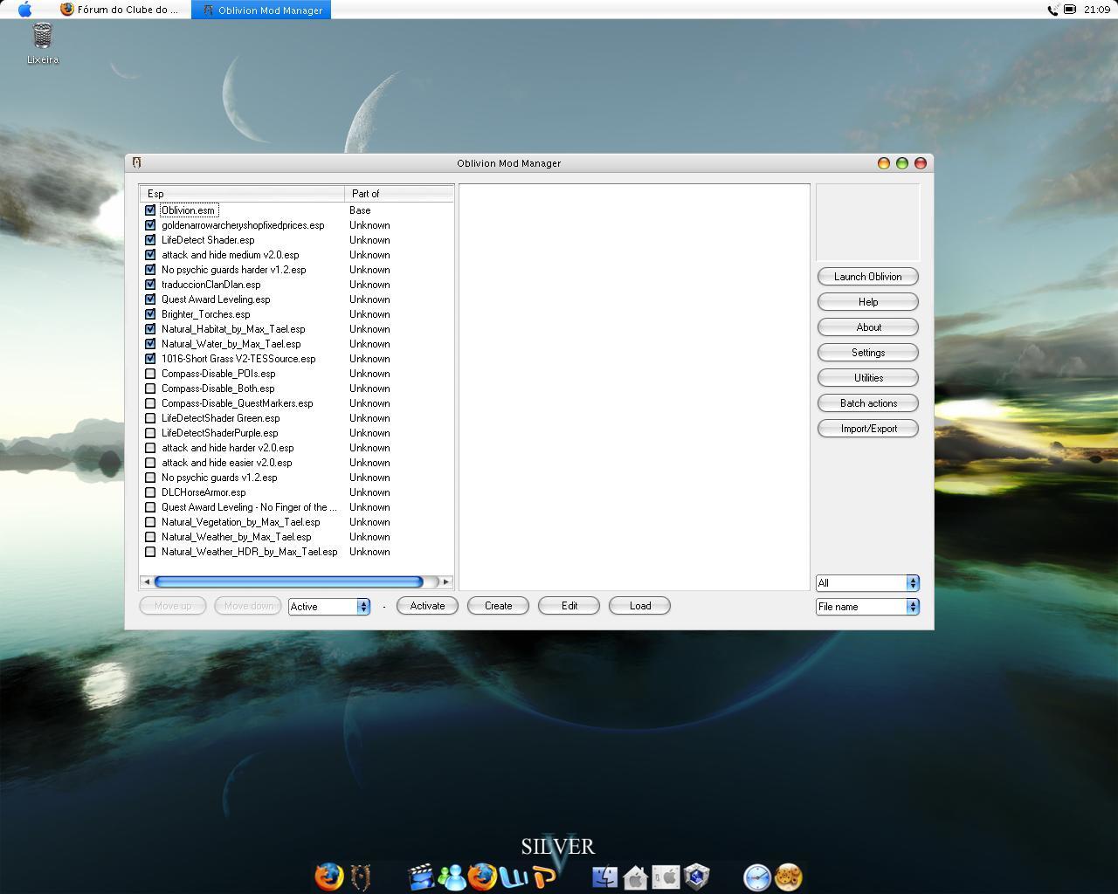Click the horizontal scrollbar thumb in Esp list
Image resolution: width=1118 pixels, height=894 pixels.
pos(288,581)
